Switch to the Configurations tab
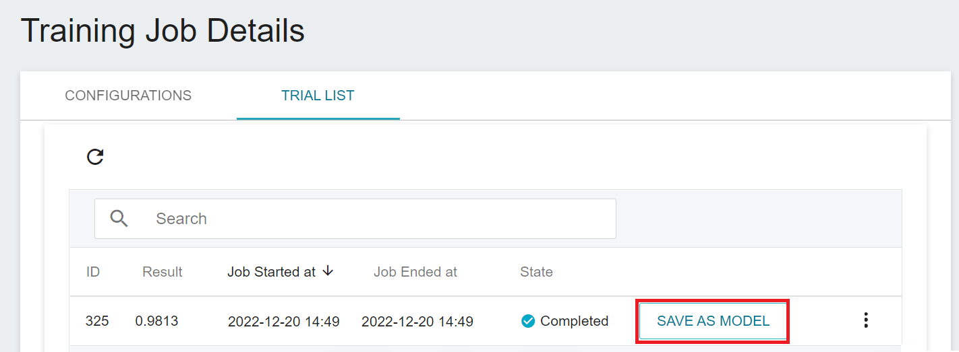Viewport: 959px width, 352px height. click(x=128, y=96)
